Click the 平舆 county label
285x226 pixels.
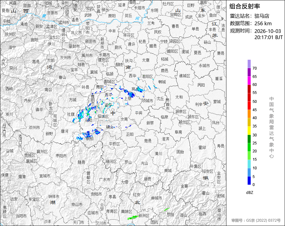tap(138, 113)
